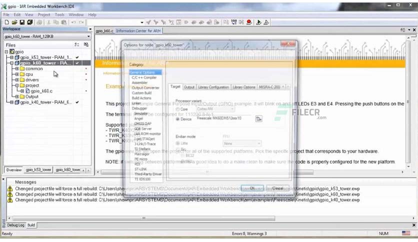Toggle checkmark for gpio_k53_tower project
This screenshot has width=418, height=242.
77,57
